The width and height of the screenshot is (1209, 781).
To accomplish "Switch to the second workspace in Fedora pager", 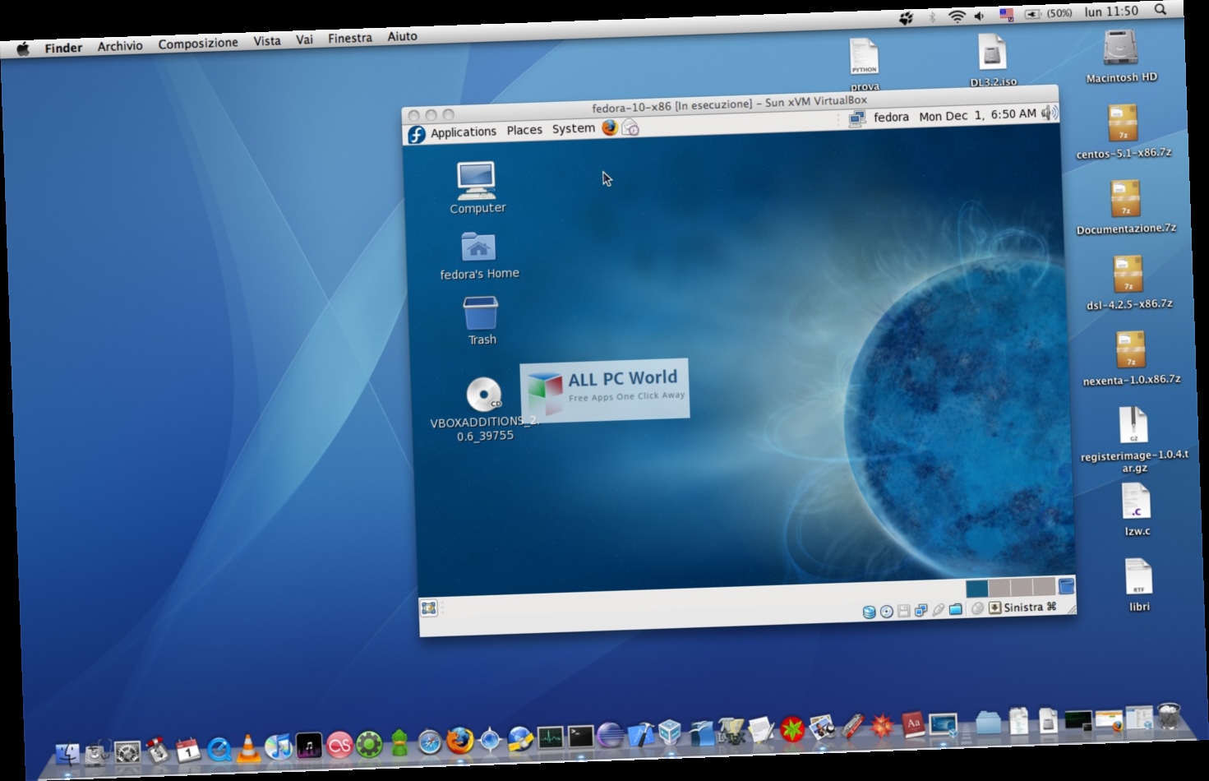I will [x=999, y=588].
